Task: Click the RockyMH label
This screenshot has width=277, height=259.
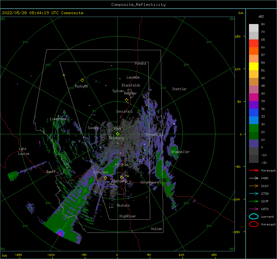Action: click(81, 86)
